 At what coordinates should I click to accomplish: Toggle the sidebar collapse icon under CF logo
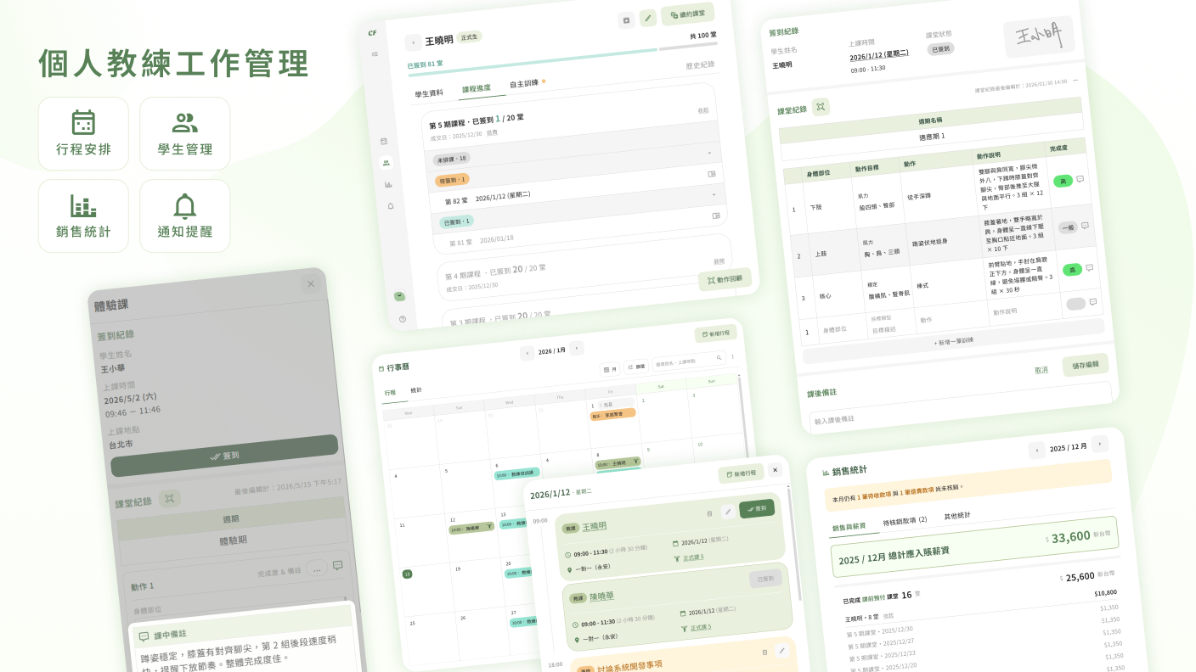coord(375,53)
